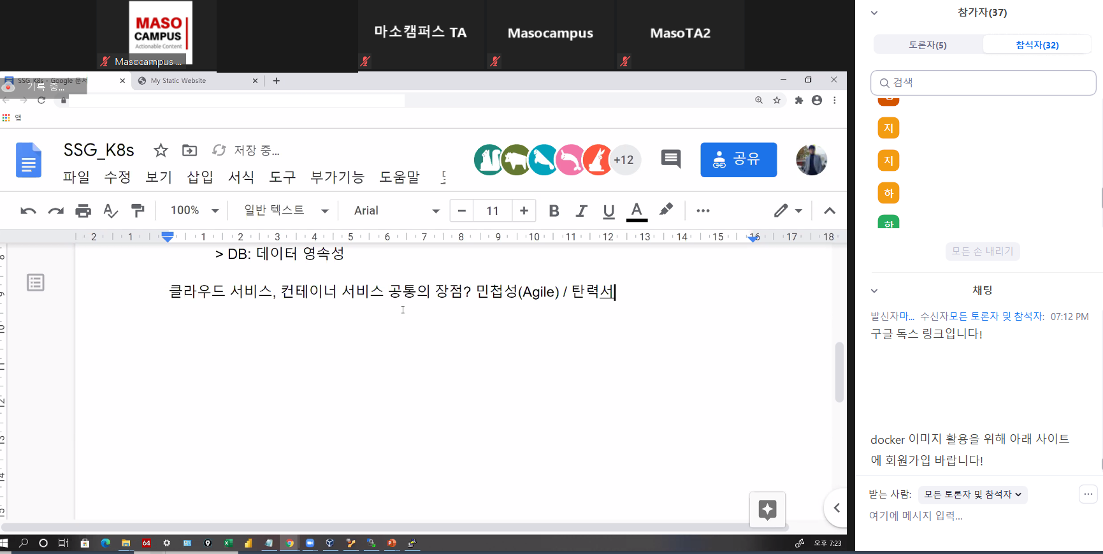Open the text color picker

(636, 211)
